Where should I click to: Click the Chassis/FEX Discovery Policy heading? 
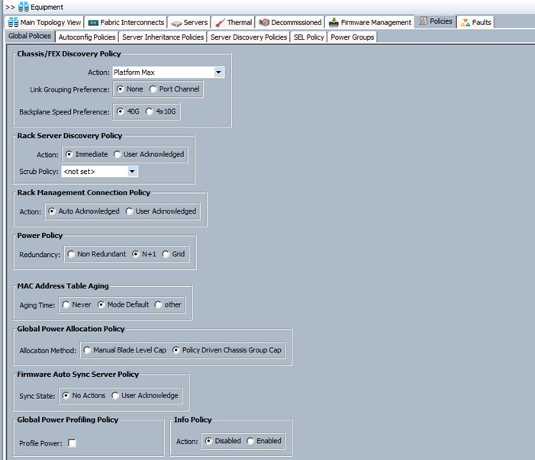click(x=69, y=54)
